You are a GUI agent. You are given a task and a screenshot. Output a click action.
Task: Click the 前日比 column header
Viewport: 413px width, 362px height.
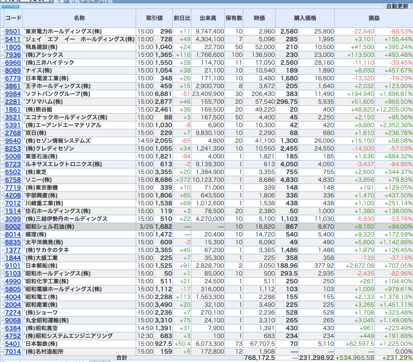pos(182,18)
